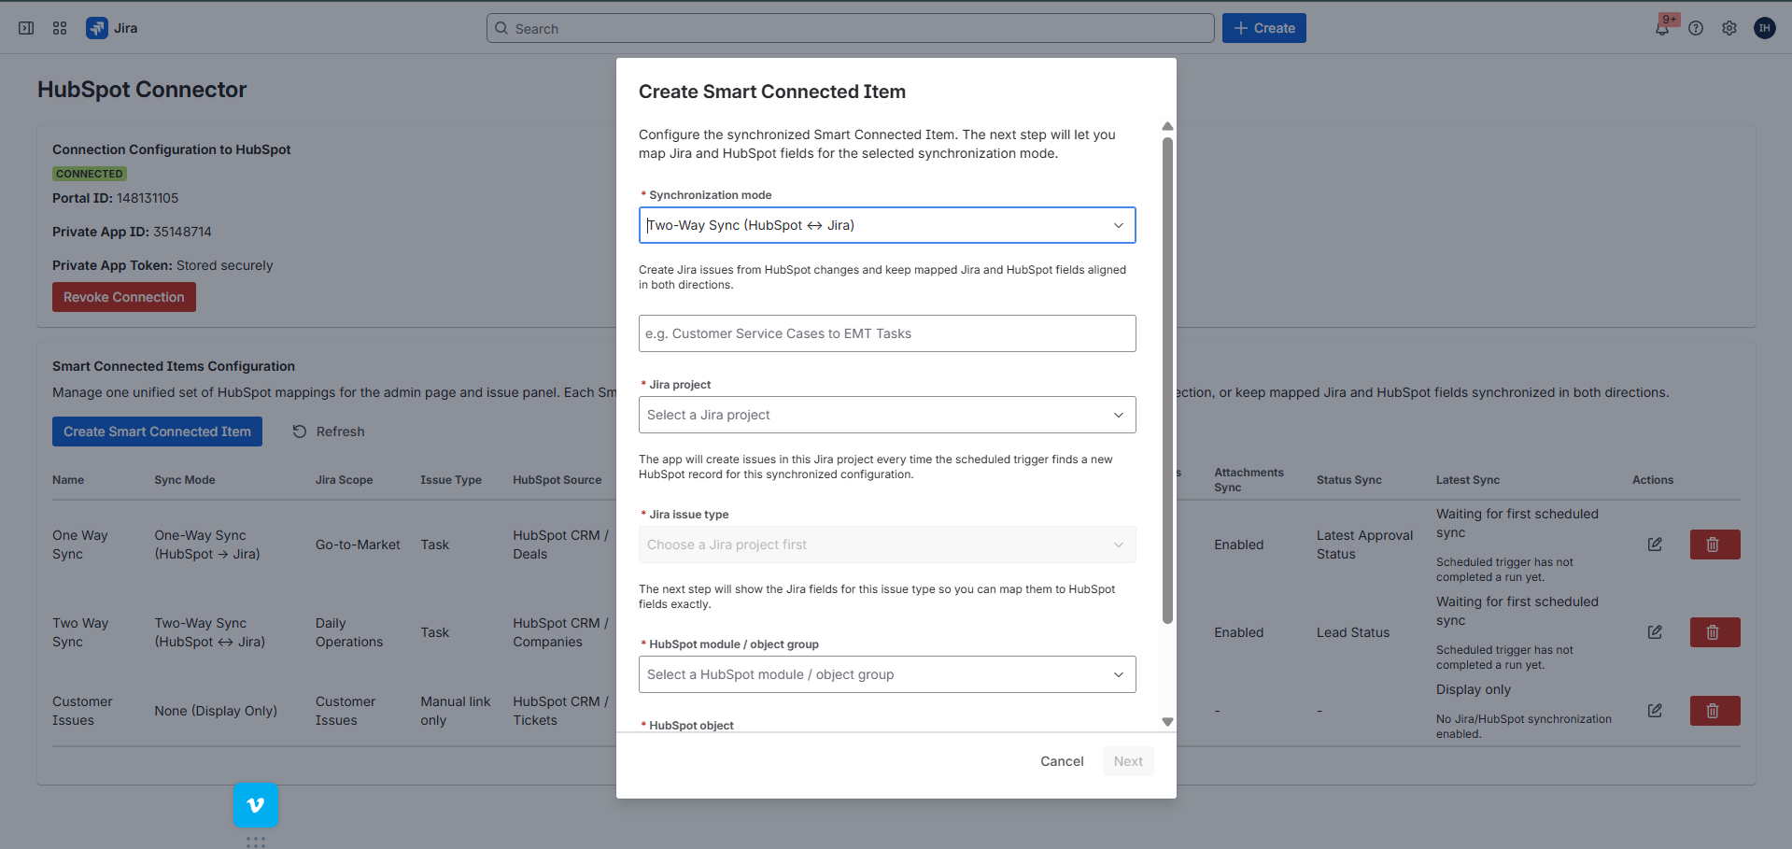Open the help question mark icon
1792x849 pixels.
(1696, 28)
